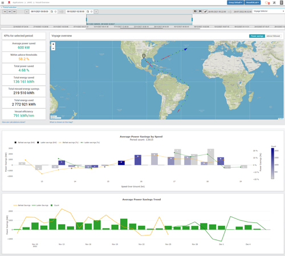Screen dimensions: 285x256
Task: Collapse the Period selection section
Action: (x=9, y=7)
